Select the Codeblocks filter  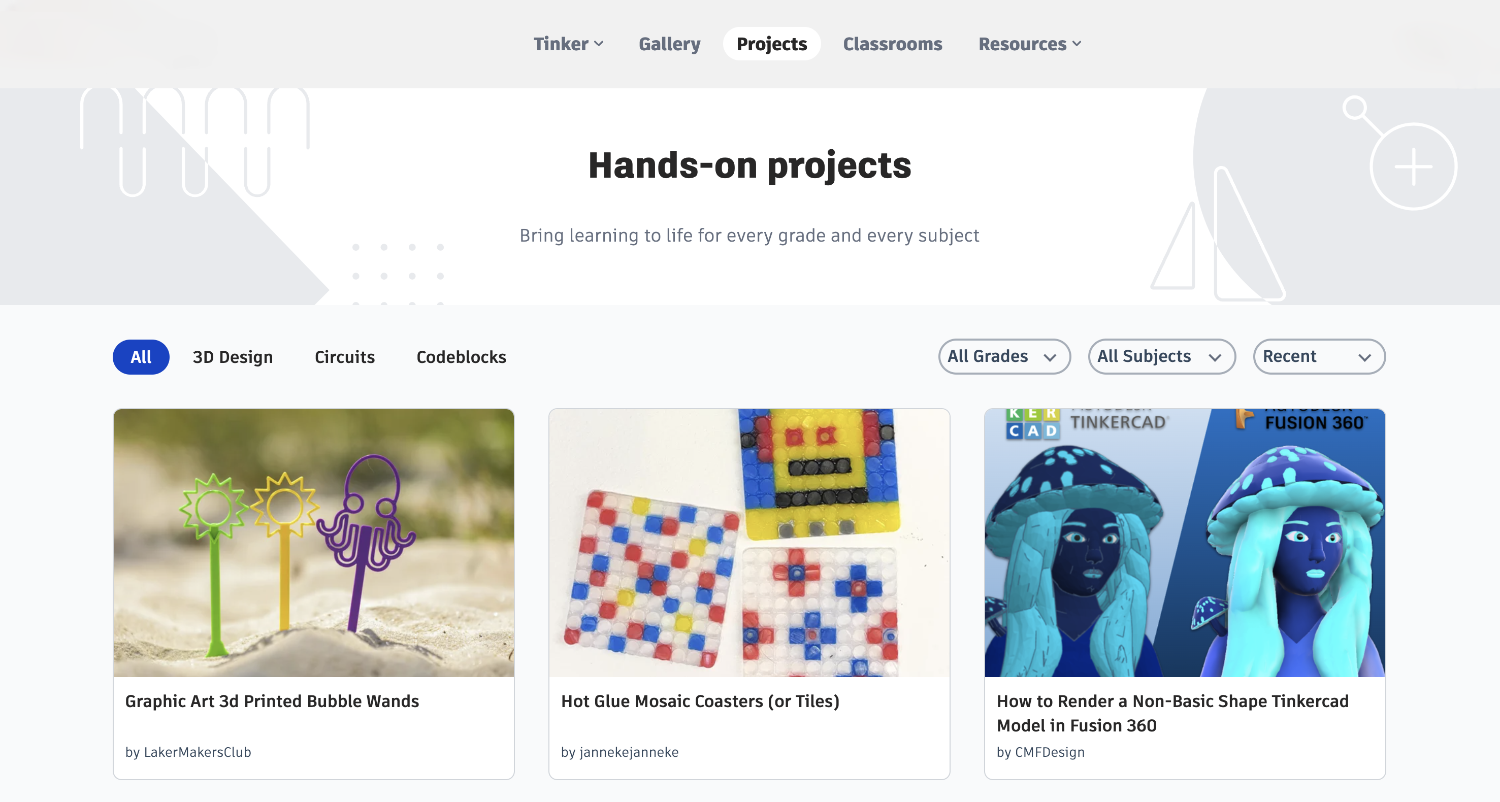coord(461,357)
